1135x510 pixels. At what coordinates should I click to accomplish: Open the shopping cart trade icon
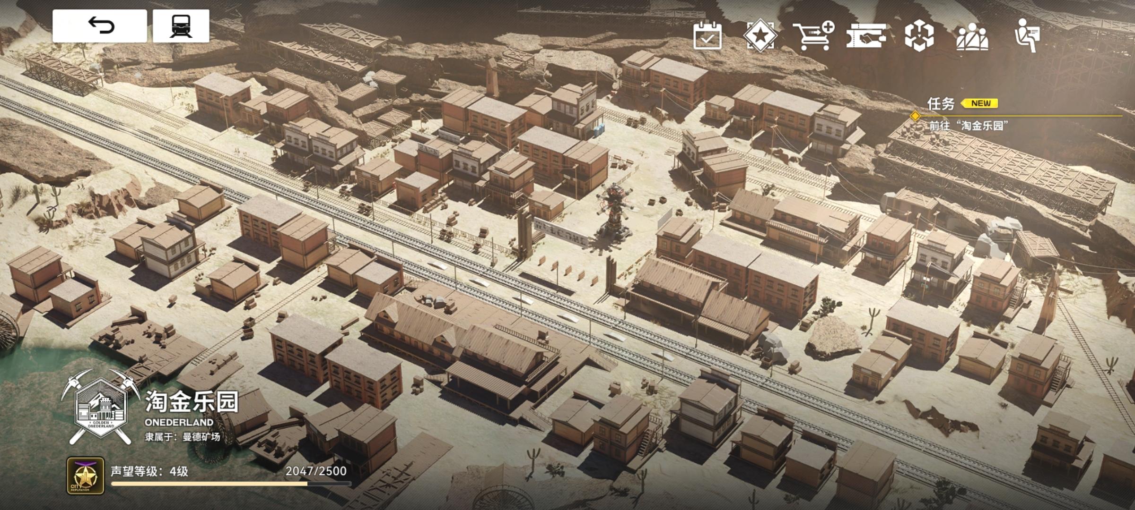pos(813,35)
